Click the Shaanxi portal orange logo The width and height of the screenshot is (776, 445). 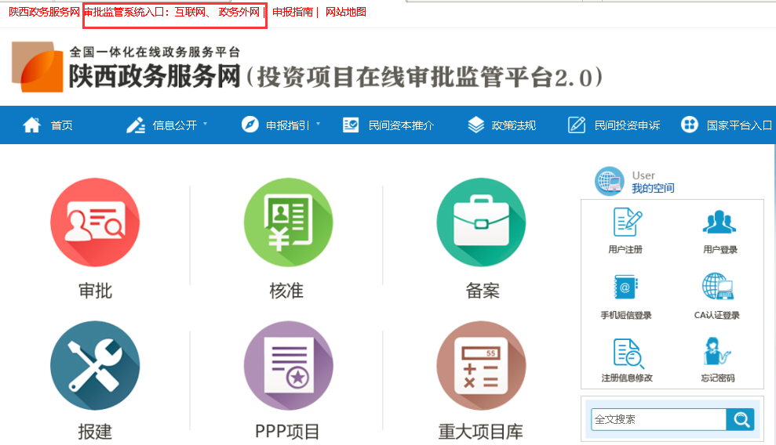[38, 67]
